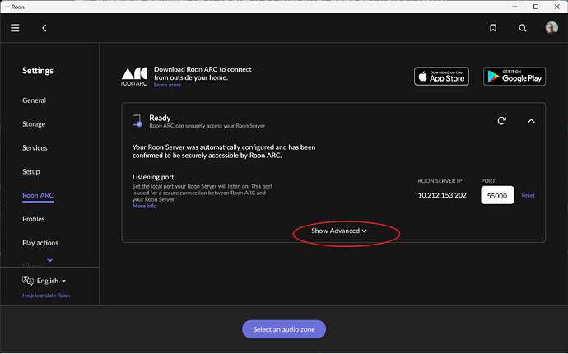This screenshot has width=568, height=354.
Task: Open the search magnifier icon
Action: [523, 28]
